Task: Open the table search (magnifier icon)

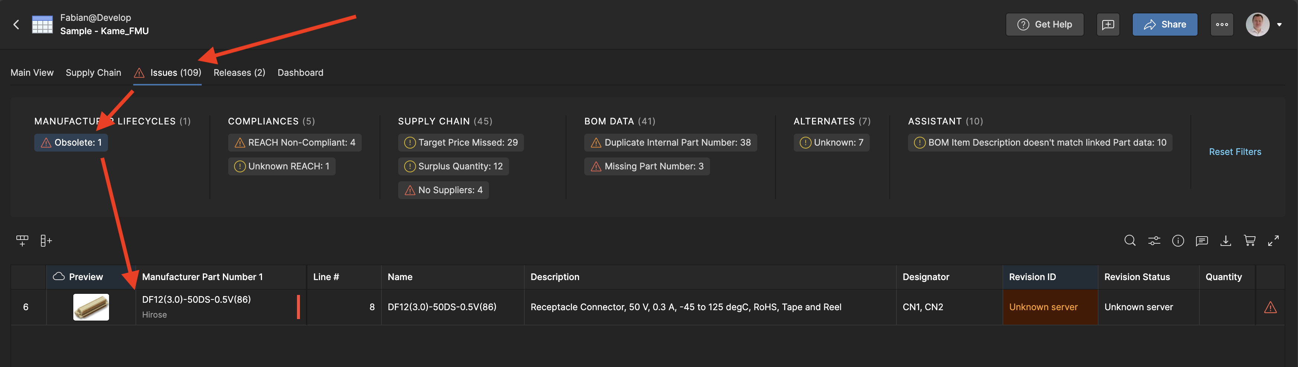Action: click(1130, 241)
